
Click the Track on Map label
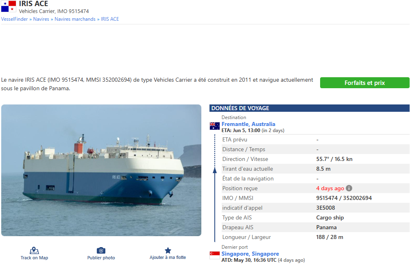(34, 258)
